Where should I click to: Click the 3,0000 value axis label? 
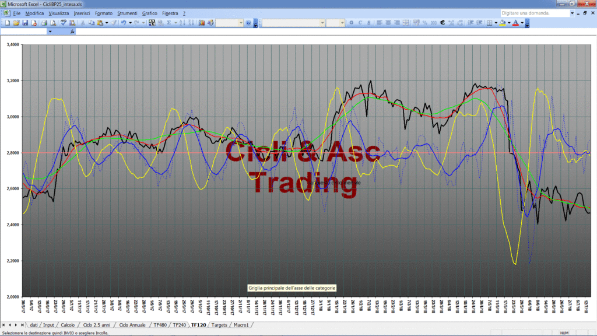[x=13, y=117]
